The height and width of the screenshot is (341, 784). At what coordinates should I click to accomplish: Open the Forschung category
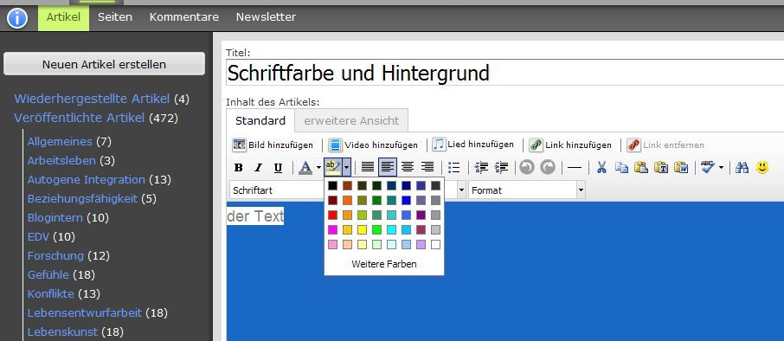[55, 255]
